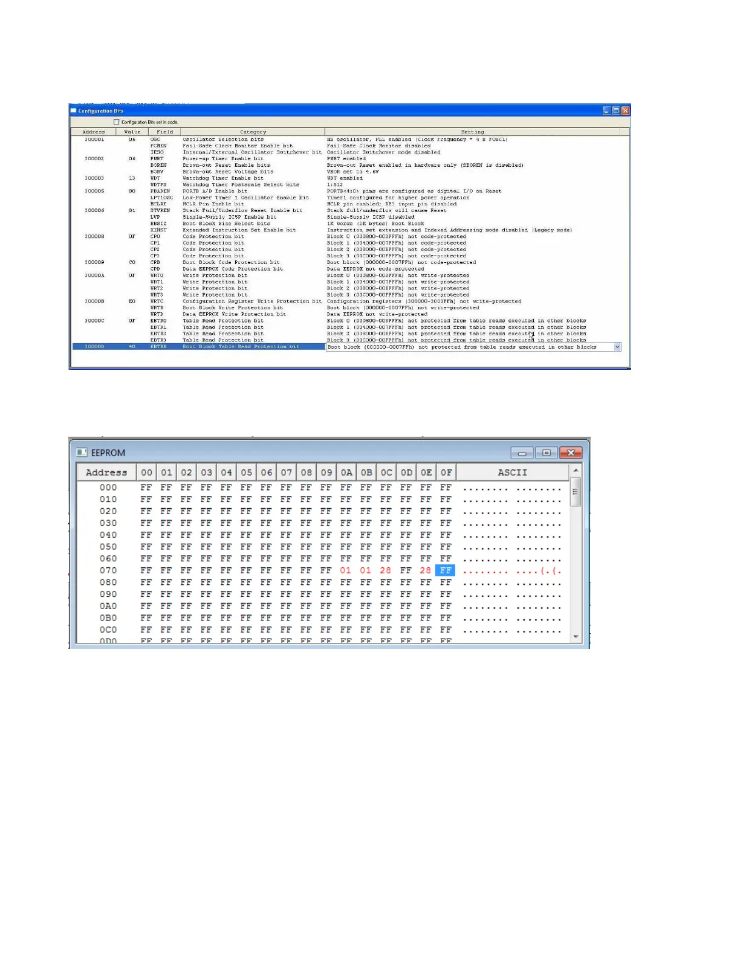Click the EEPROM scrollbar up arrow

pyautogui.click(x=576, y=470)
